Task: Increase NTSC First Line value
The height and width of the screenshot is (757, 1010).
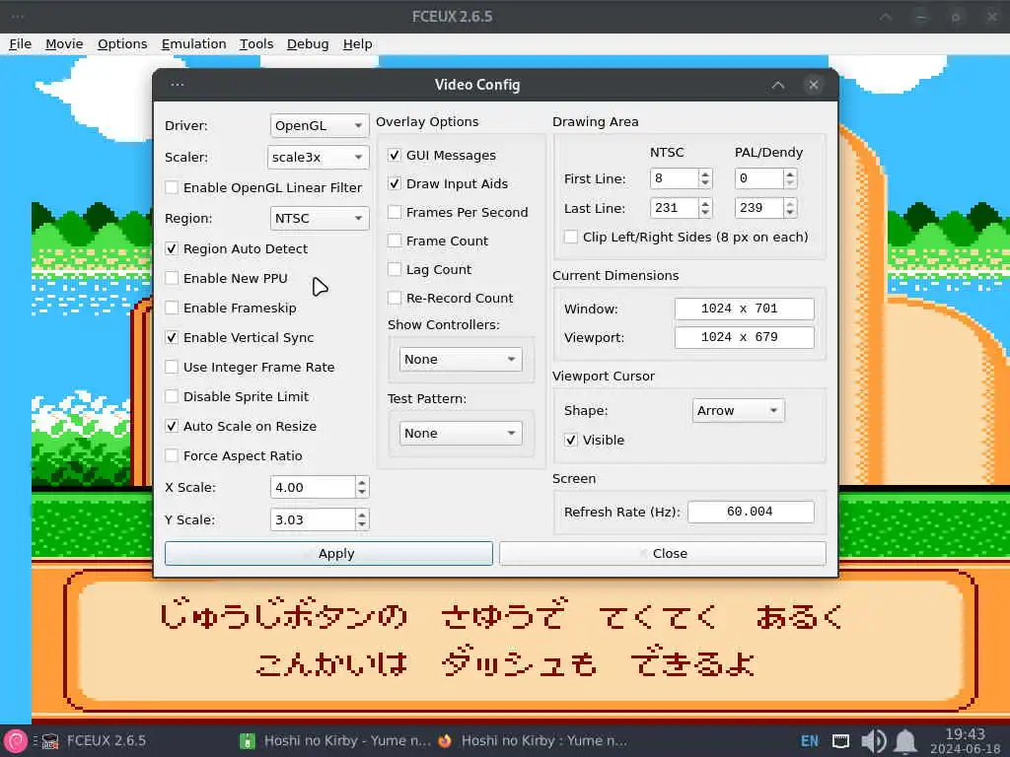Action: (705, 173)
